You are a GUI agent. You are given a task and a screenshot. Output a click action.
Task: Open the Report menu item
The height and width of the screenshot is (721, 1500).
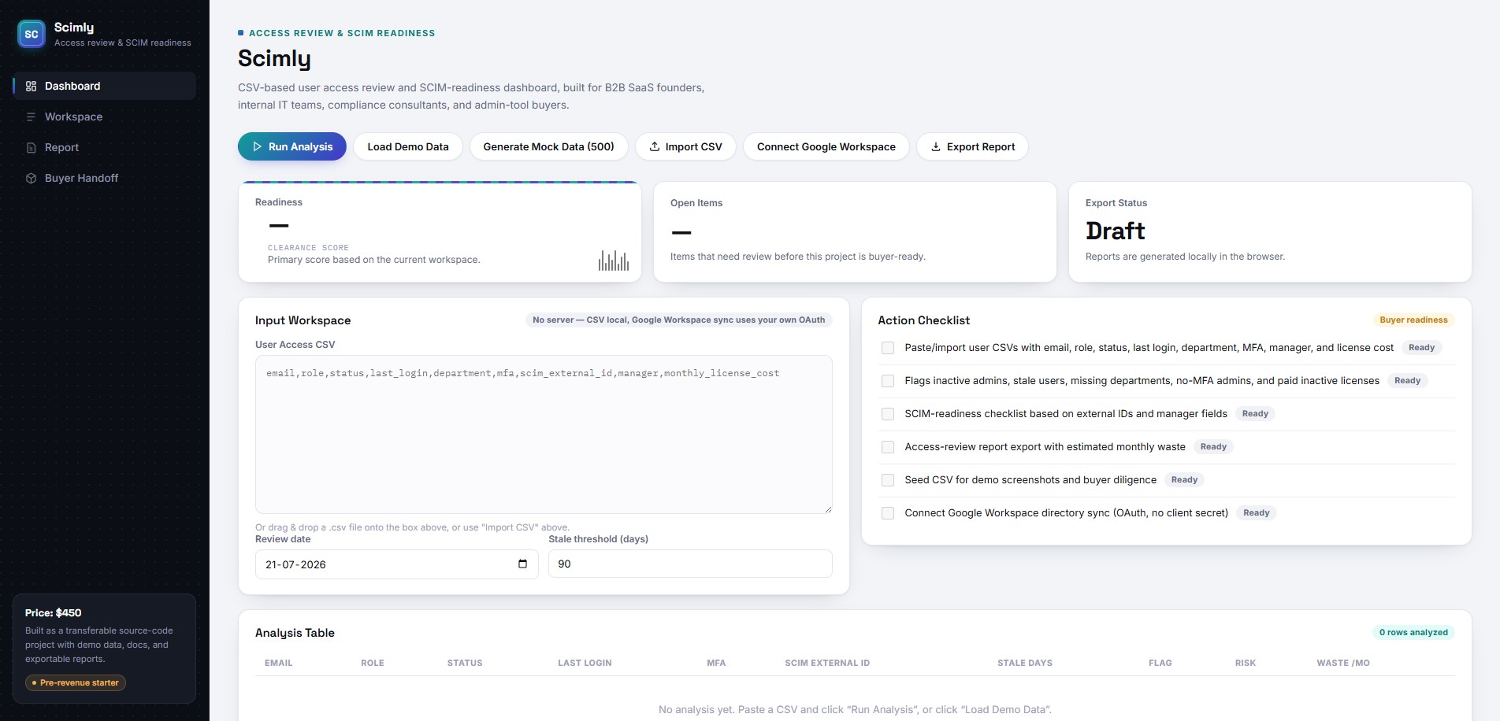(104, 147)
